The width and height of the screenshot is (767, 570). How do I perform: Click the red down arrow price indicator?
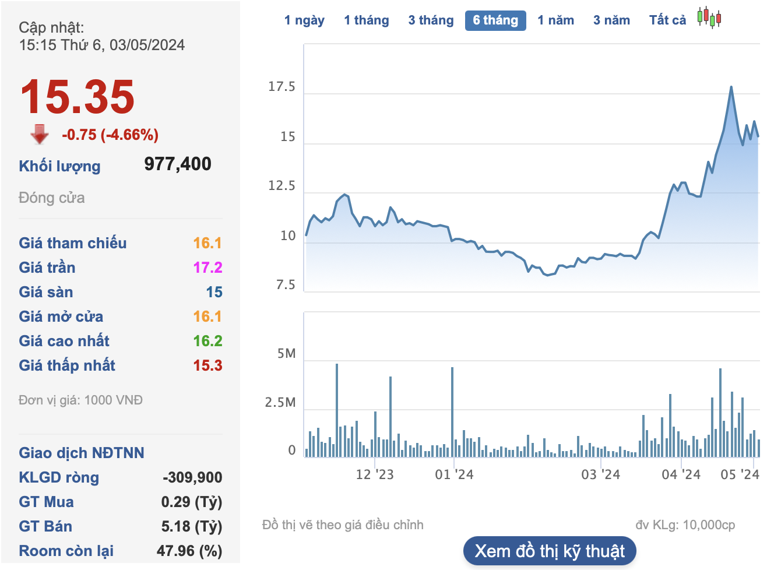[39, 134]
